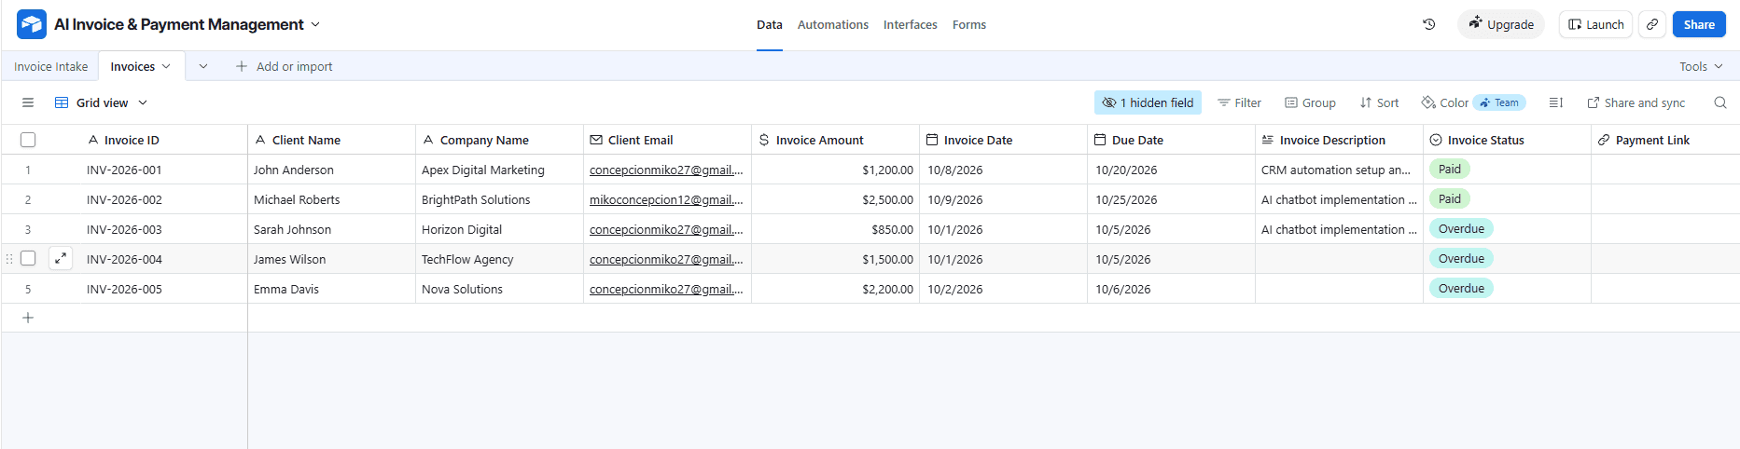Select the Nova Solutions cell

pyautogui.click(x=499, y=289)
